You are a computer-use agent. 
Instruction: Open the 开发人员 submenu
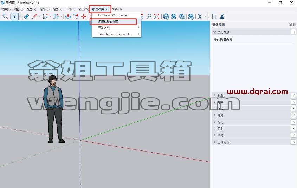click(x=116, y=28)
